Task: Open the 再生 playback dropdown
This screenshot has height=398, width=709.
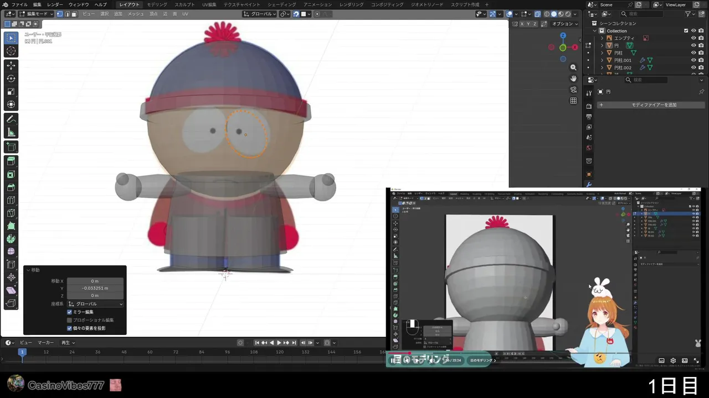Action: pyautogui.click(x=68, y=343)
